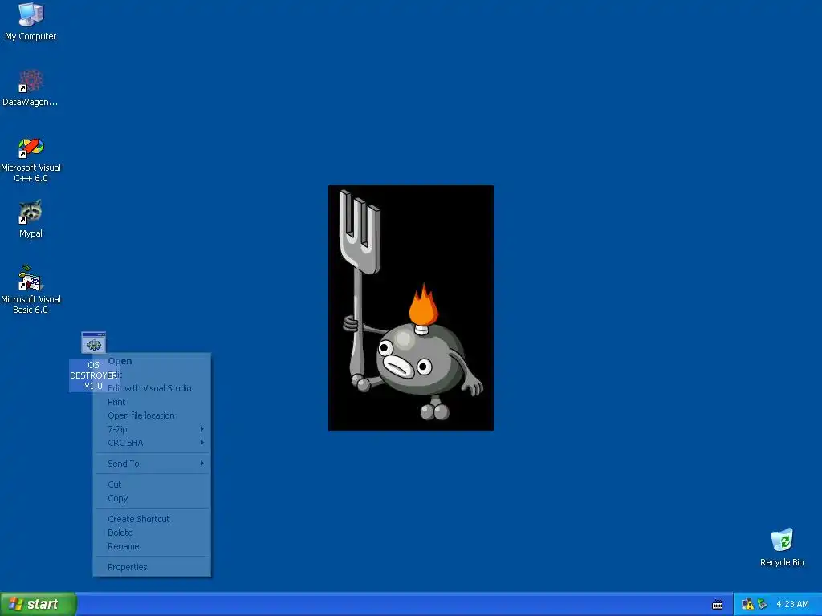Choose Cut in the context menu
Image resolution: width=822 pixels, height=616 pixels.
[x=152, y=484]
